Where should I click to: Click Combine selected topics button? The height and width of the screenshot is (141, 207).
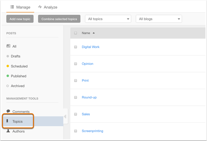59,19
